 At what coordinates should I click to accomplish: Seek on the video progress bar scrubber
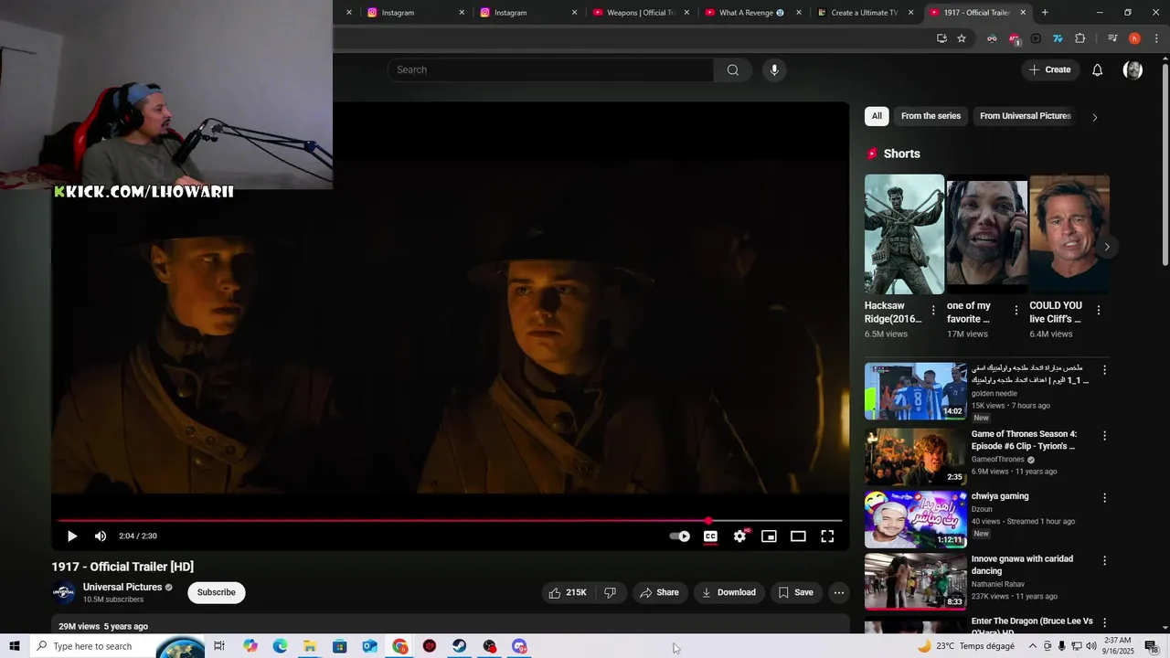[x=708, y=521]
